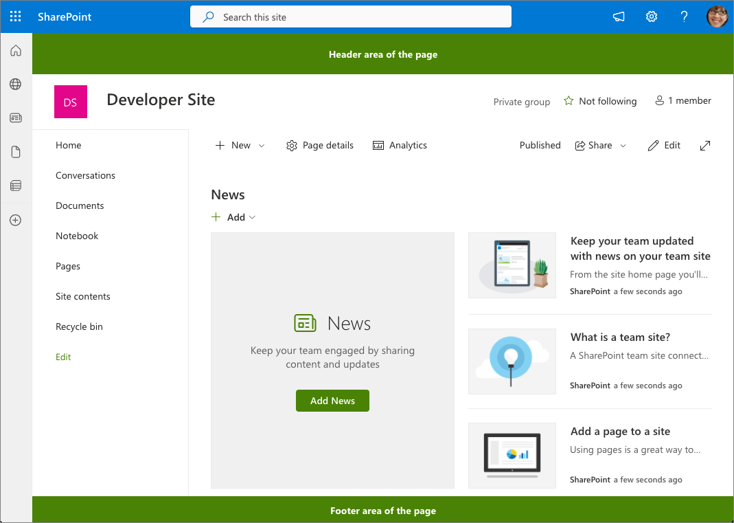The image size is (734, 523).
Task: Click the Share arrow icon
Action: [x=580, y=145]
